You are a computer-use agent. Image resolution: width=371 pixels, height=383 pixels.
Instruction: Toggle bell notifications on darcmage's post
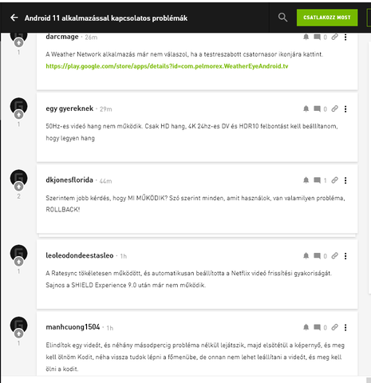point(306,37)
